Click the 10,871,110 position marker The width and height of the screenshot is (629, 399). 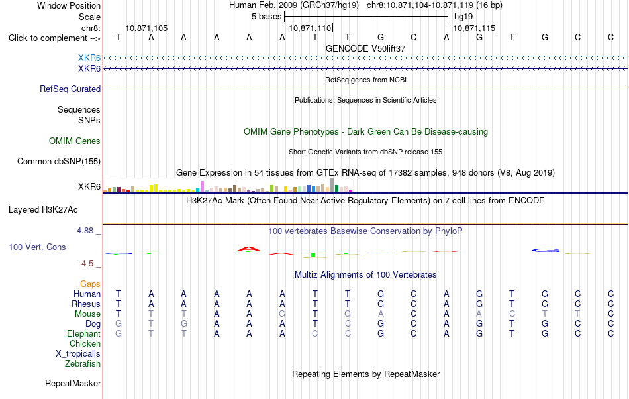coord(311,28)
